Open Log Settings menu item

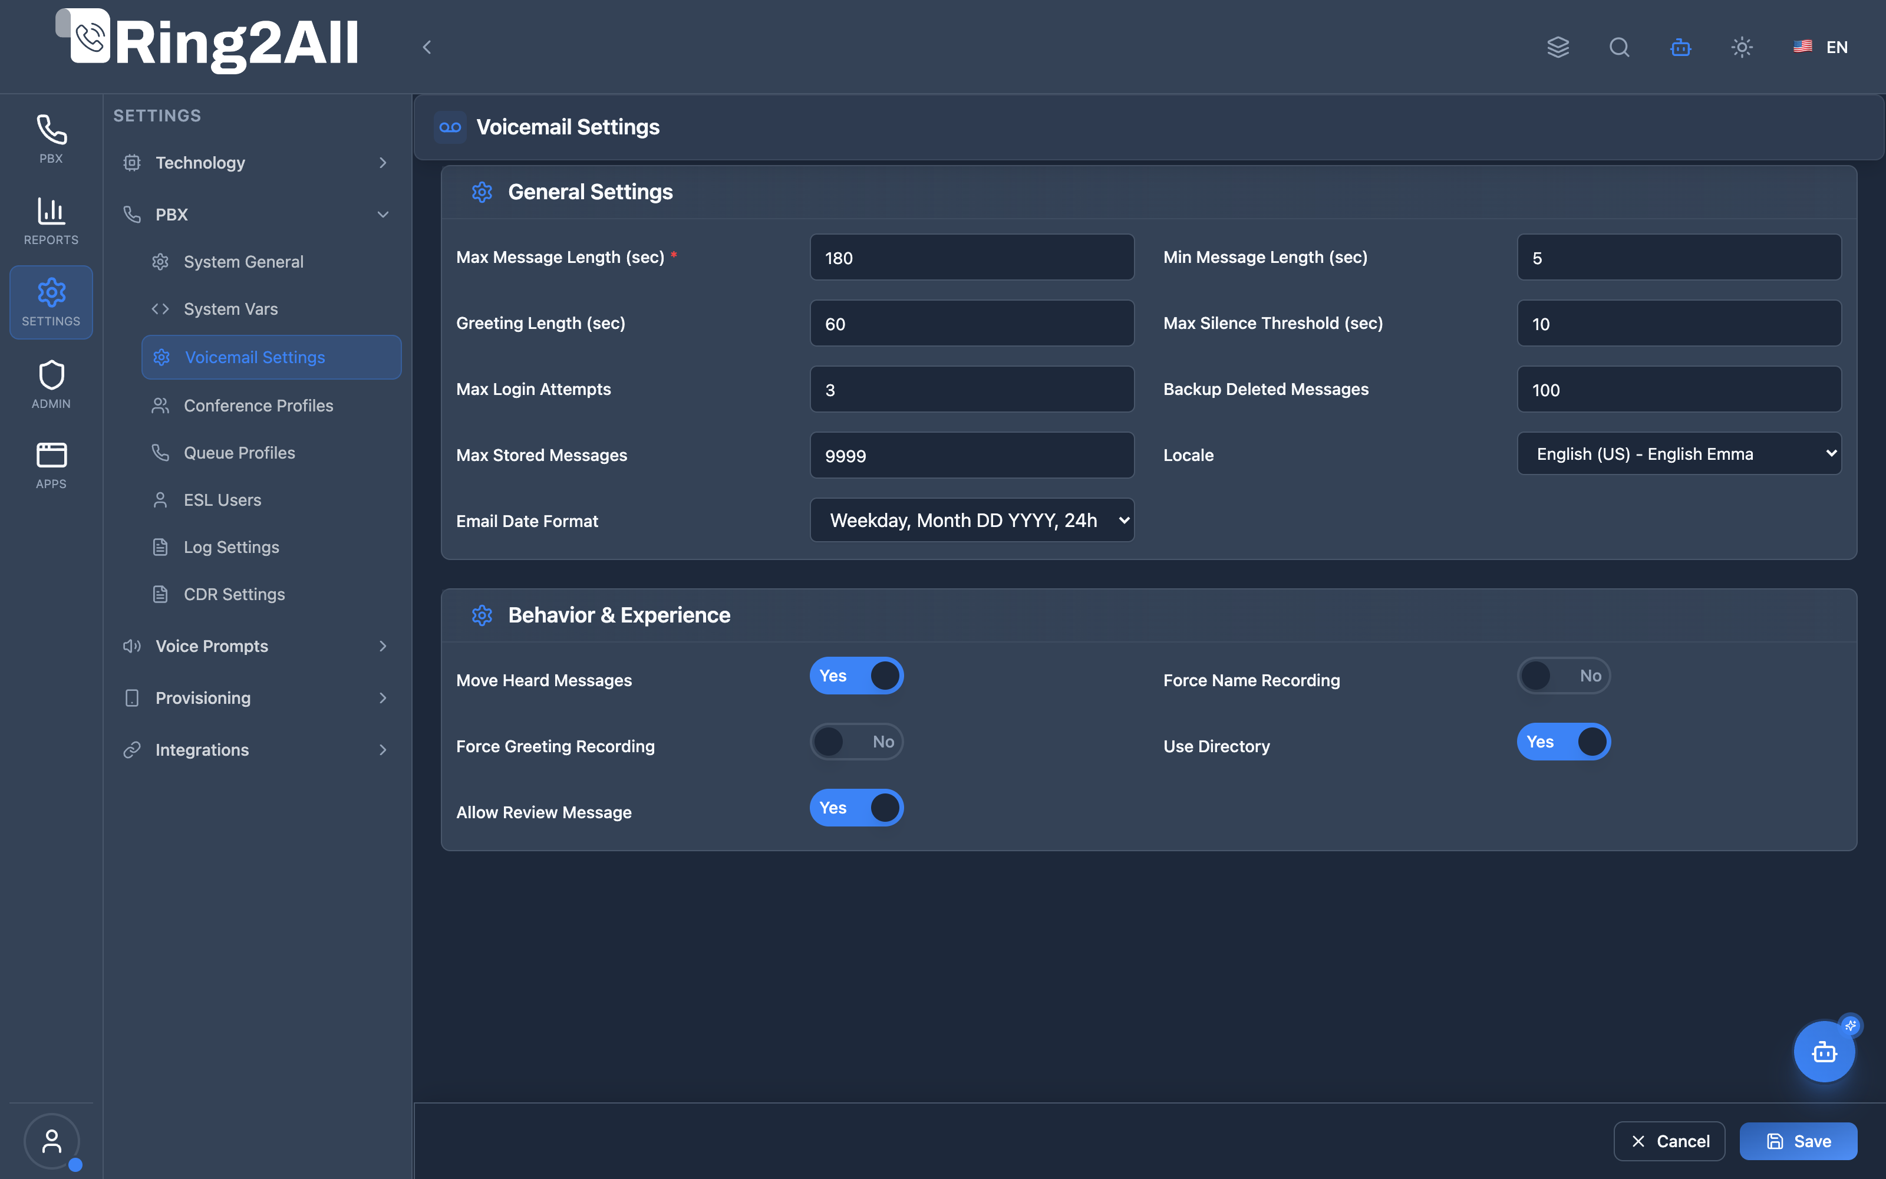point(271,548)
